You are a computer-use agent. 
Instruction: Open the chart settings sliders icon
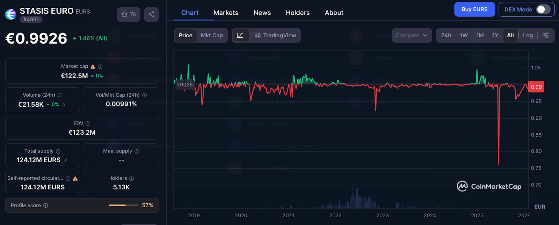point(546,35)
